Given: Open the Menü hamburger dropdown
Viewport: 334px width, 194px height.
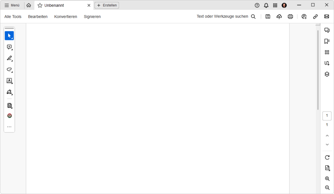Looking at the screenshot, I should (12, 5).
